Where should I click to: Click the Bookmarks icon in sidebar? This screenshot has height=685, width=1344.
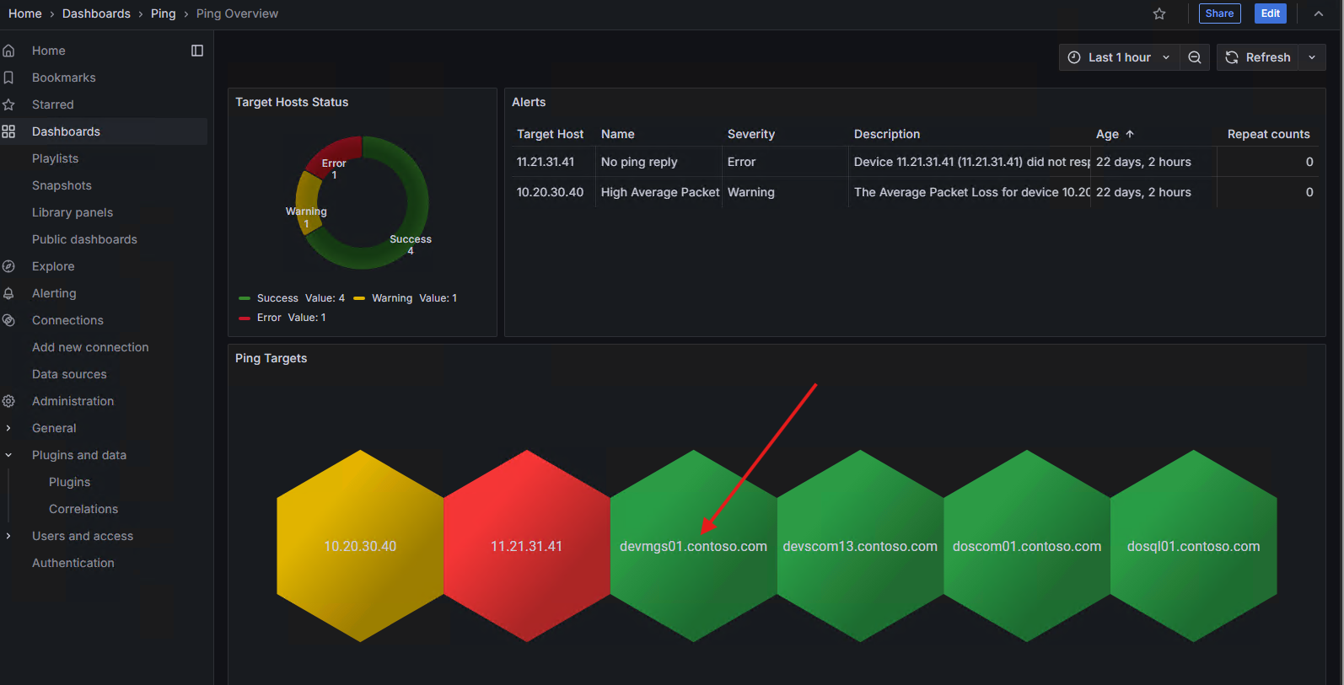coord(9,78)
